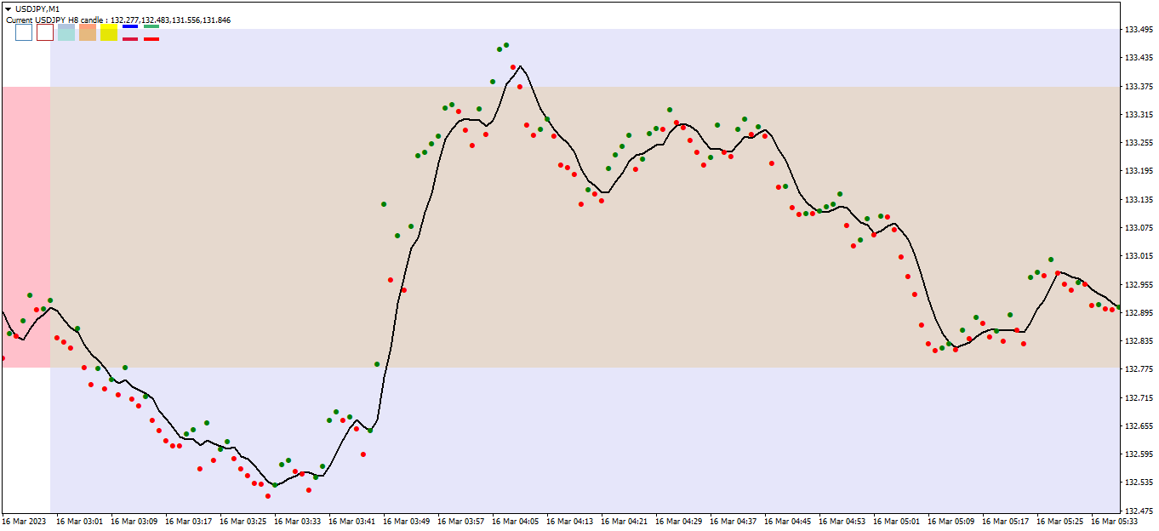Click the blue-outlined white legend box
Image resolution: width=1159 pixels, height=531 pixels.
24,32
